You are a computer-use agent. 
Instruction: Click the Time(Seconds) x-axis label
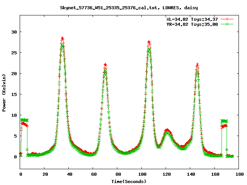(x=129, y=182)
